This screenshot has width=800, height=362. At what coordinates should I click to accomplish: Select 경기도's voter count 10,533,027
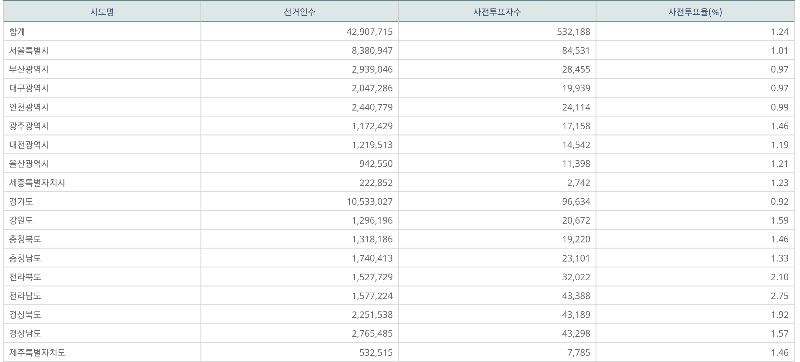369,202
